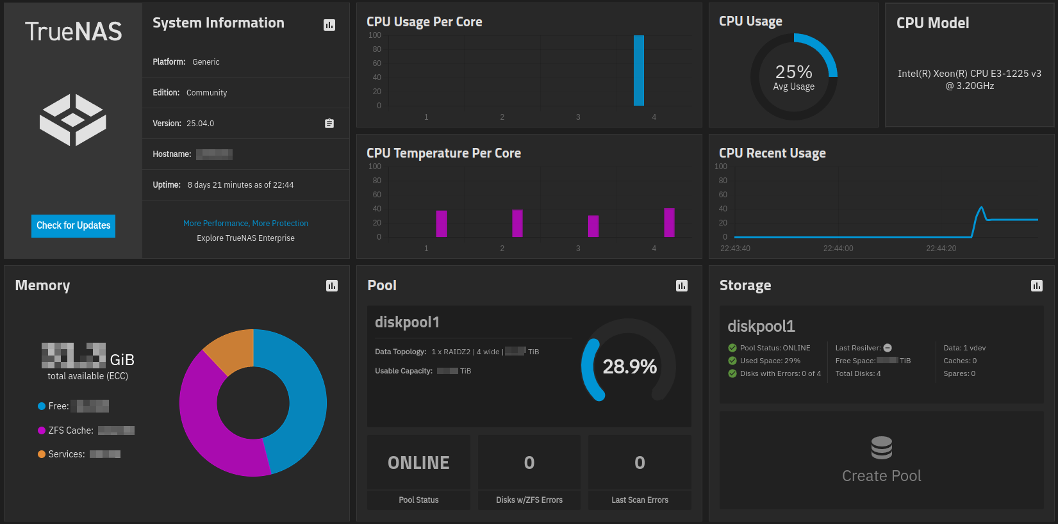Click Used Space green check icon
Image resolution: width=1058 pixels, height=524 pixels.
tap(732, 361)
